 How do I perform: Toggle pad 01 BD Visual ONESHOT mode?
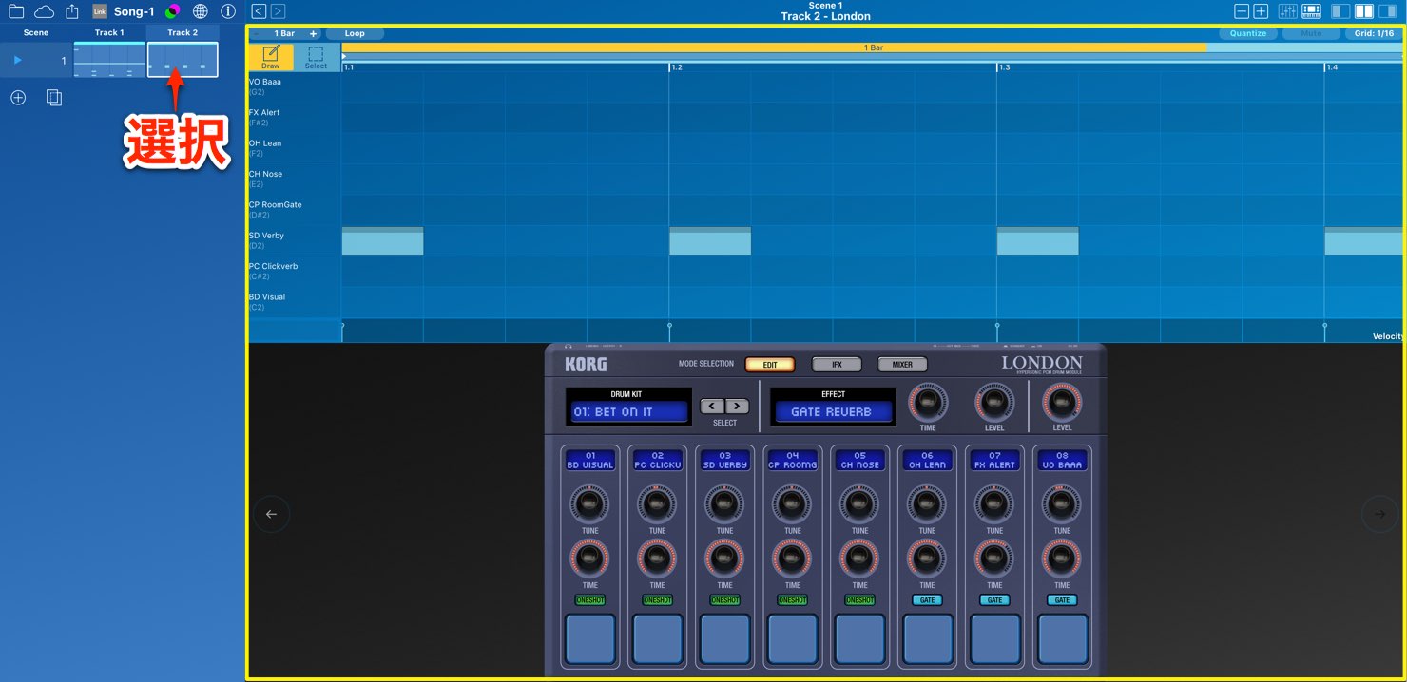[589, 600]
